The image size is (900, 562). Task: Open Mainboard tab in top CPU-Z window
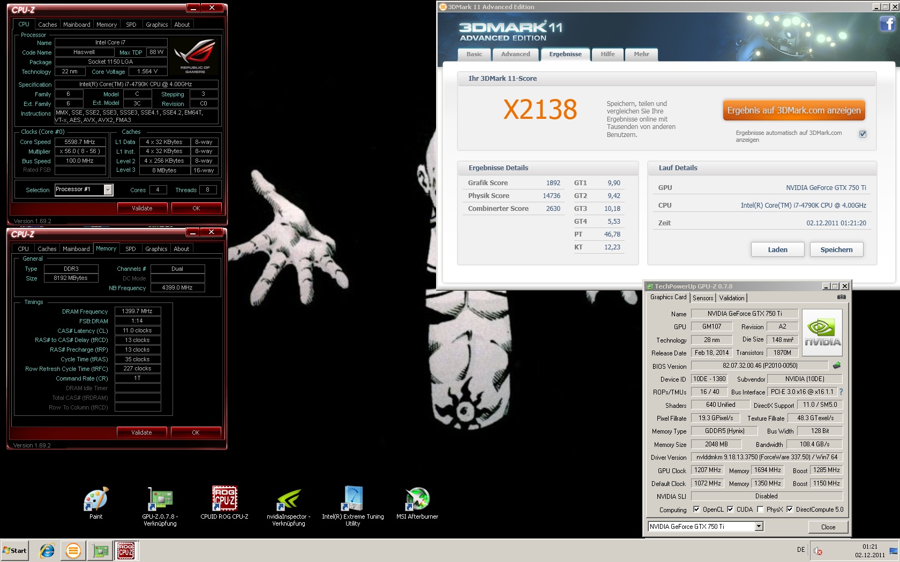point(77,25)
